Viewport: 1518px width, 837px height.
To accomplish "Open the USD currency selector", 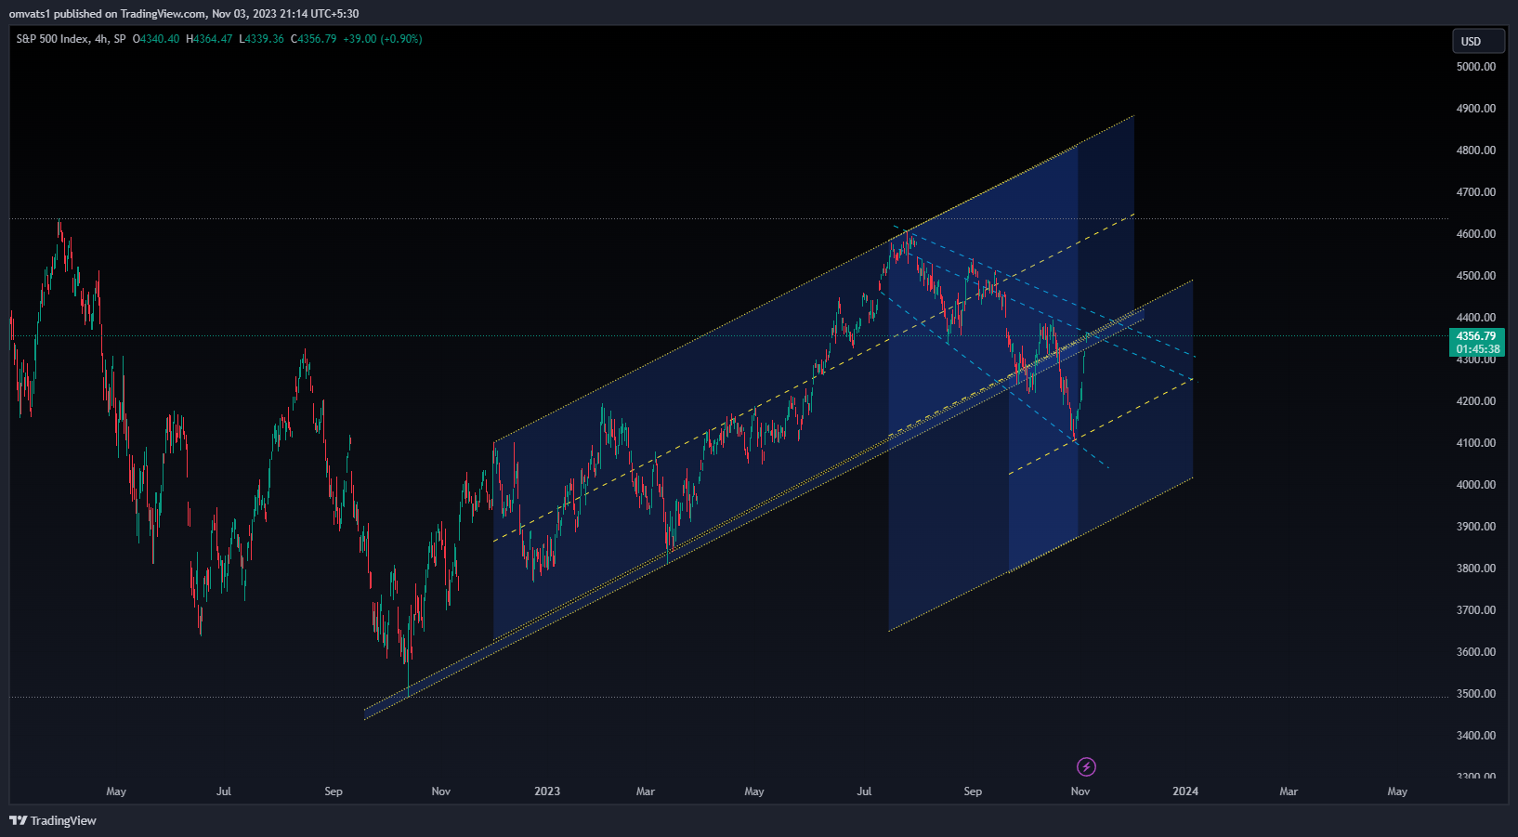I will (x=1478, y=41).
